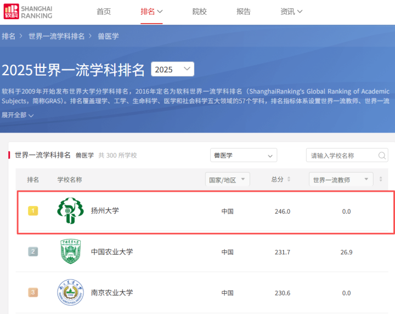This screenshot has height=314, width=395.
Task: Click the rank 3 bronze badge
Action: (33, 293)
